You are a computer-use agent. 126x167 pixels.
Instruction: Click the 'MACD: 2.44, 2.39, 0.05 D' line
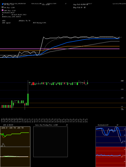click(x=11, y=17)
